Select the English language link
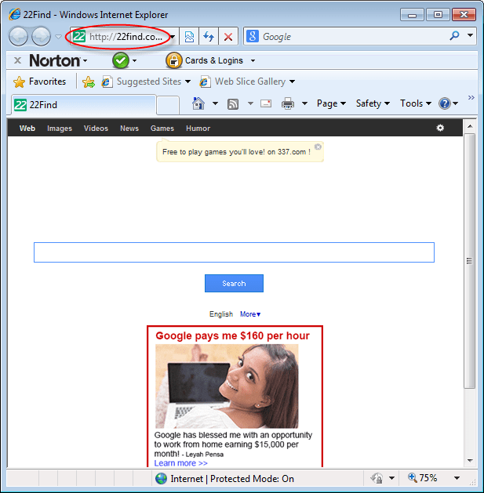The image size is (484, 493). click(221, 314)
